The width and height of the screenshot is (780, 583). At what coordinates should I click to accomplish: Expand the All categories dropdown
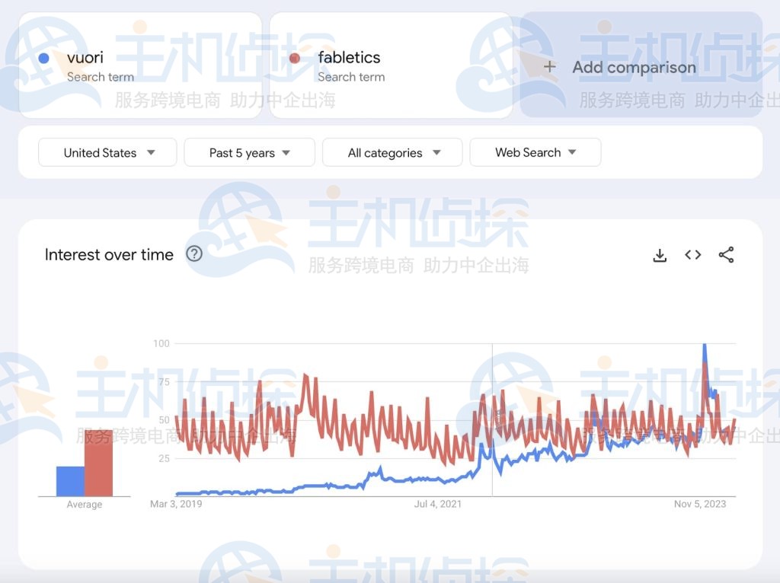click(x=392, y=152)
